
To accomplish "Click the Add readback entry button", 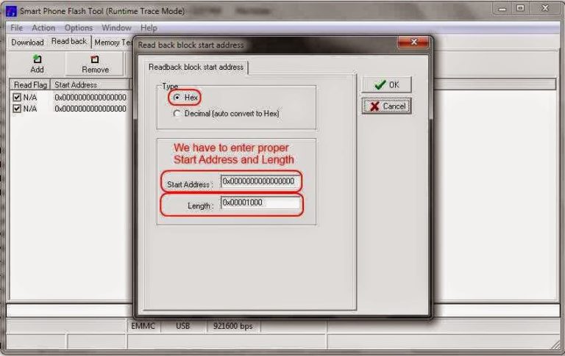I will [37, 64].
